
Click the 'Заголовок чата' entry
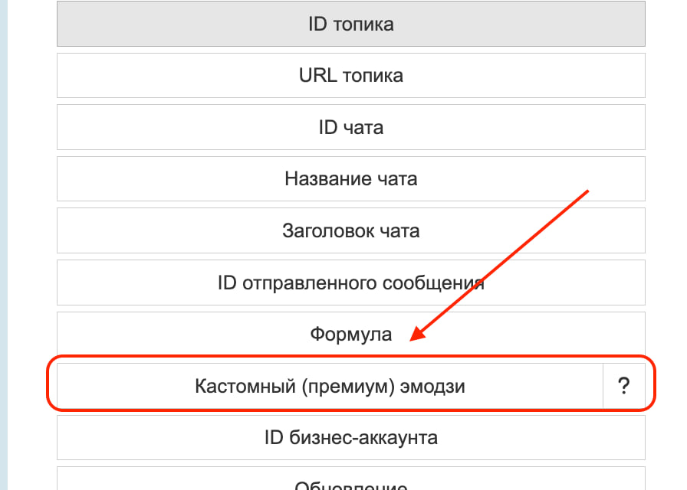point(350,230)
